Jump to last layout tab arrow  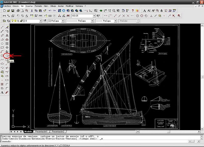point(21,131)
